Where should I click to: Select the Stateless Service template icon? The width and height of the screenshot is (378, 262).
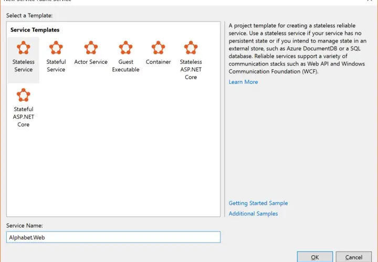pyautogui.click(x=24, y=48)
